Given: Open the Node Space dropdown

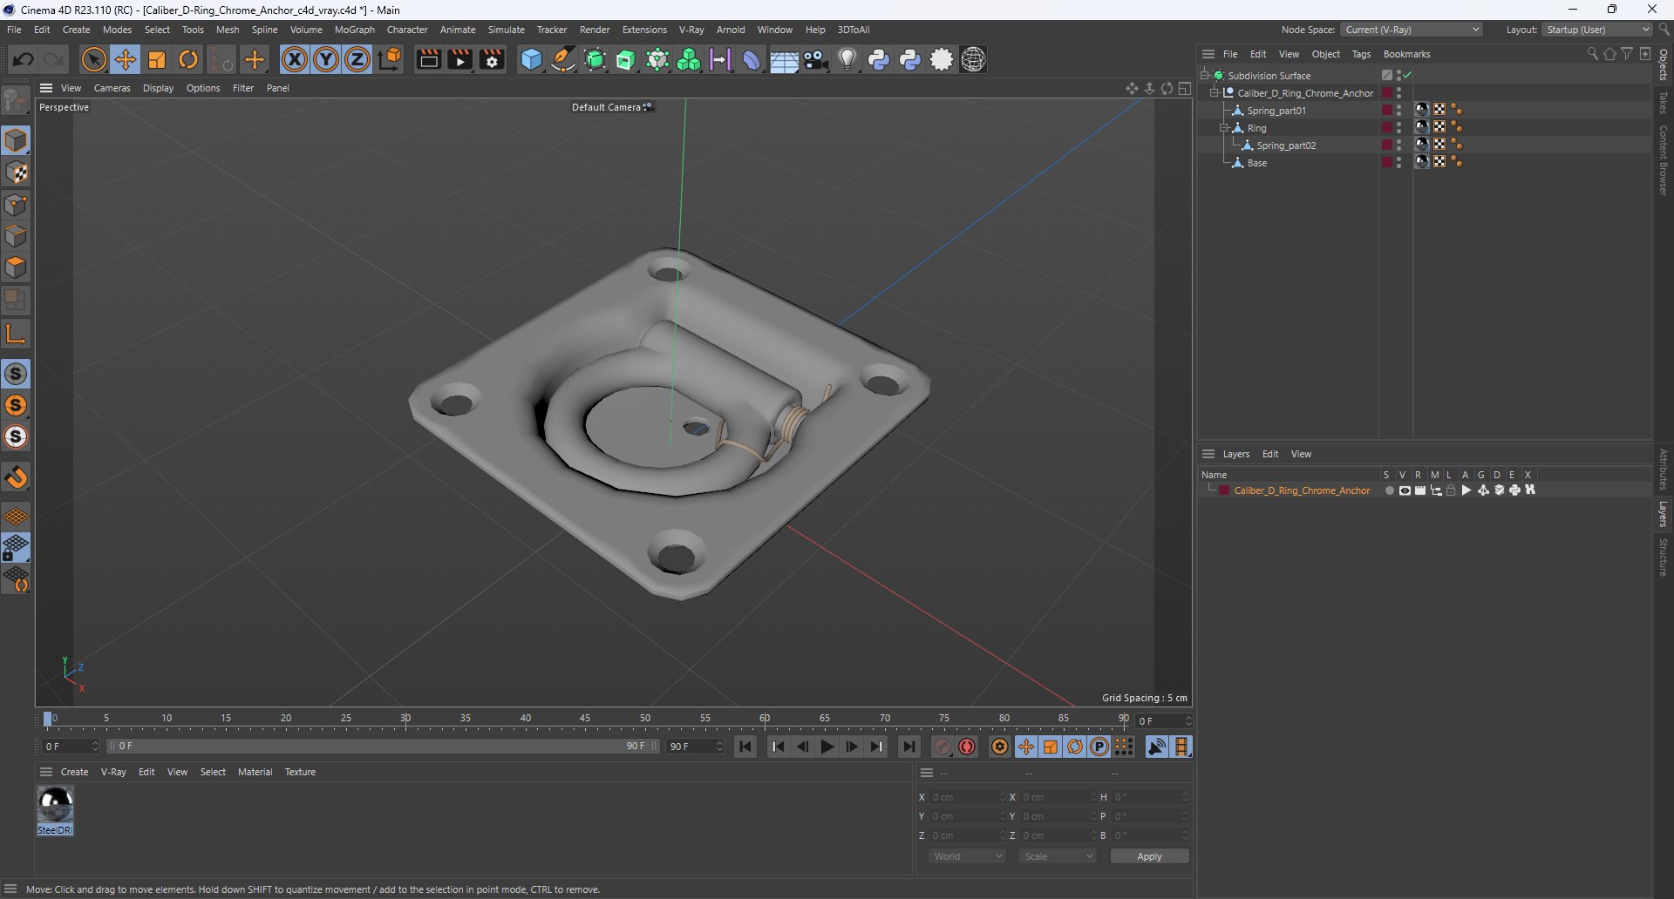Looking at the screenshot, I should click(x=1412, y=30).
